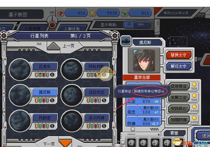Click the green leaf resource icon
This screenshot has height=147, width=210.
[124, 13]
